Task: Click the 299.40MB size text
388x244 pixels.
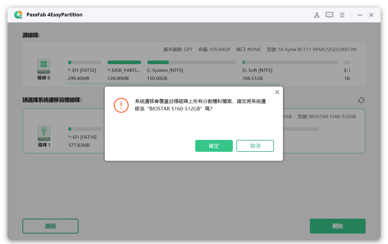Action: (79, 78)
